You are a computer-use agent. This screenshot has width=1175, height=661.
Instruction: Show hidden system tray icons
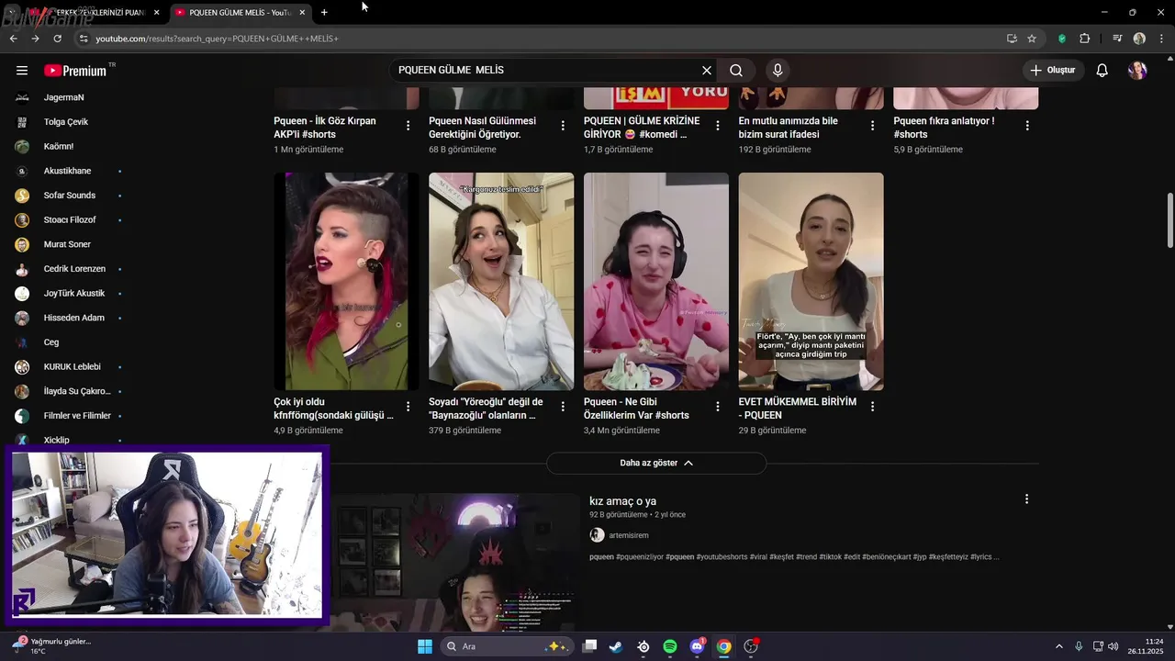point(1058,646)
